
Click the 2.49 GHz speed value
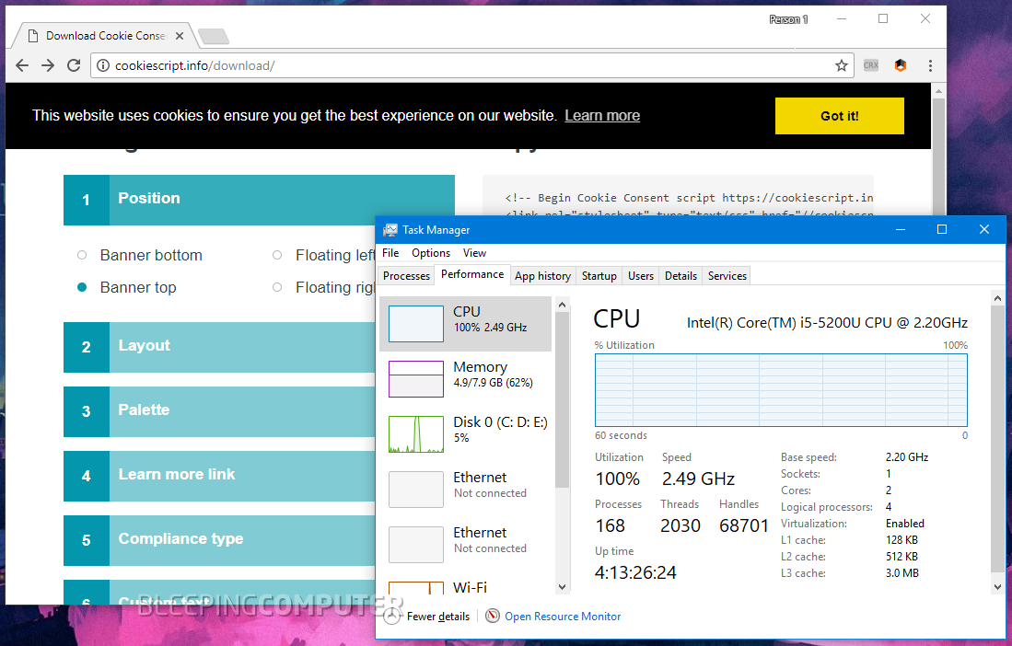(698, 479)
